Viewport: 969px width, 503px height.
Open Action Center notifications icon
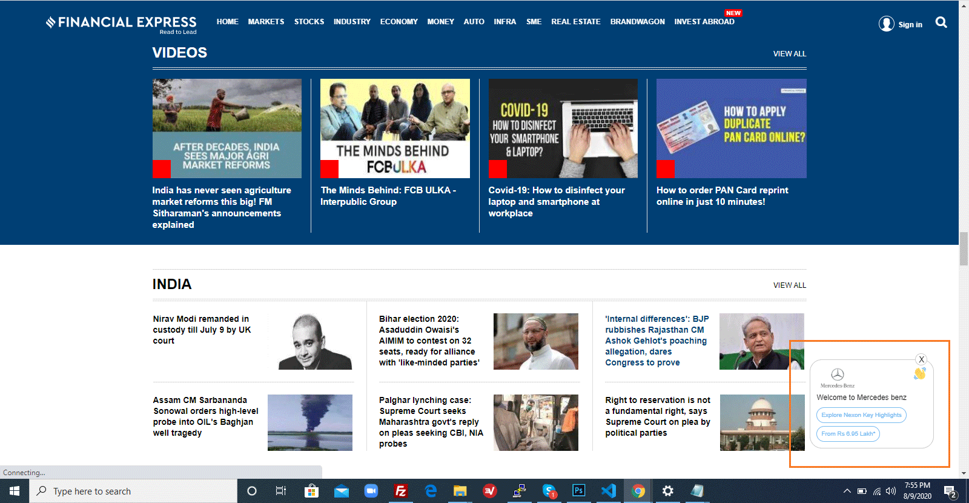click(950, 491)
